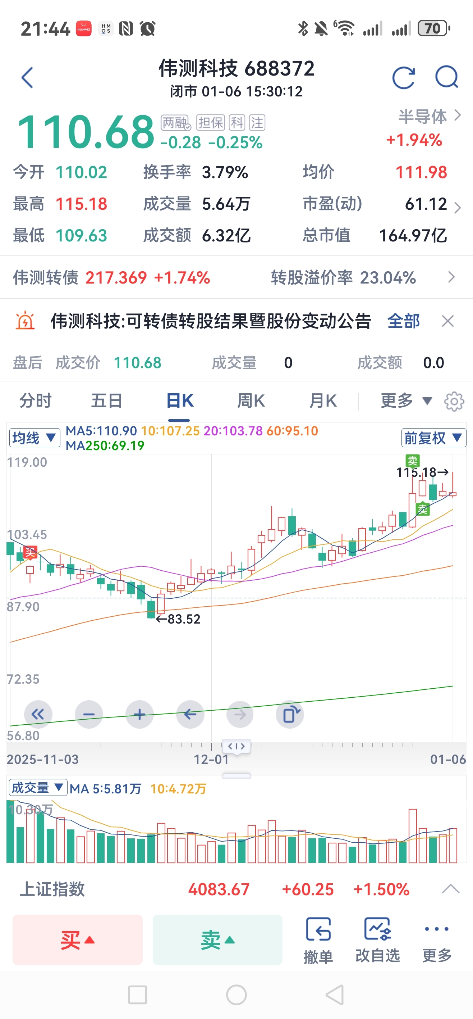Image resolution: width=473 pixels, height=1019 pixels.
Task: Tap the green 卖 sell button
Action: pos(218,940)
